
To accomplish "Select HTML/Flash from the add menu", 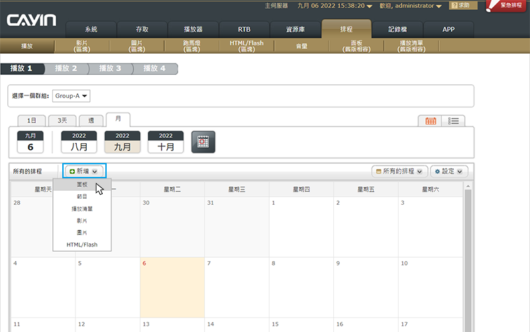I will point(82,245).
